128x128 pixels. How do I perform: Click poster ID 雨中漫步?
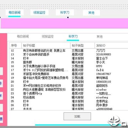tap(102, 105)
